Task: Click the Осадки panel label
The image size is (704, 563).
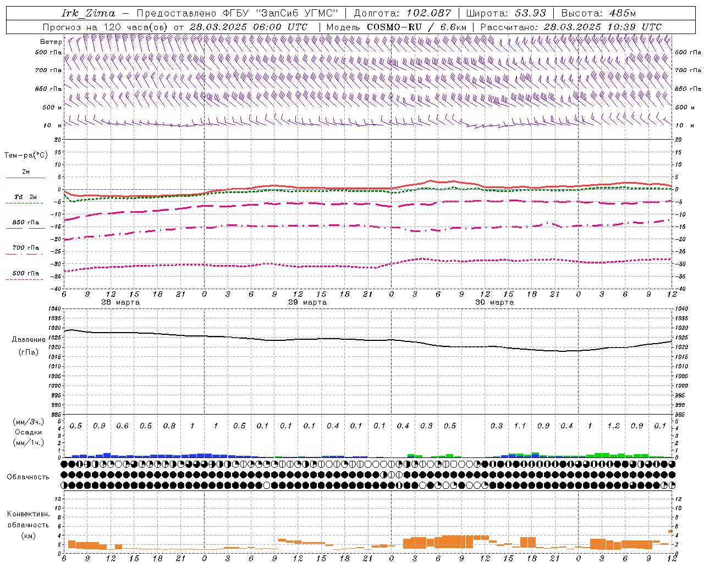Action: 29,432
